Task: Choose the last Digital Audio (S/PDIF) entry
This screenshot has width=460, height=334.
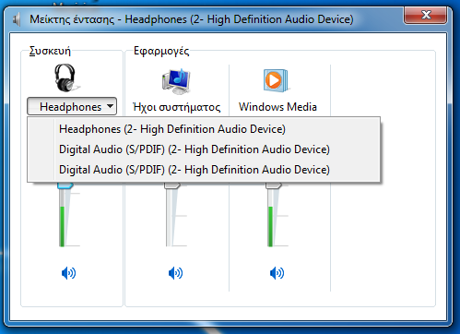Action: pos(195,170)
